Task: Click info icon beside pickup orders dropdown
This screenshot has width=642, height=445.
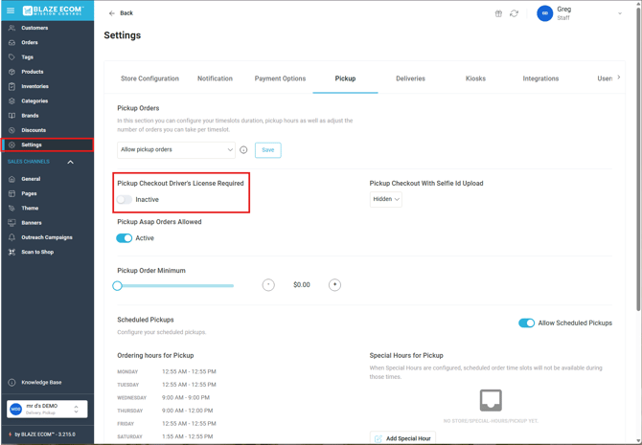Action: (x=243, y=150)
